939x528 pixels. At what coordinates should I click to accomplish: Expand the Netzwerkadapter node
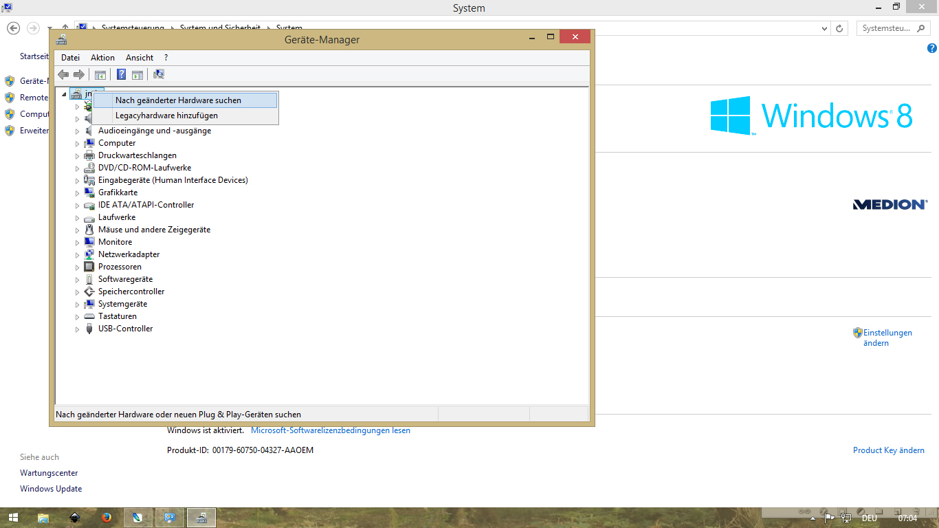coord(78,254)
